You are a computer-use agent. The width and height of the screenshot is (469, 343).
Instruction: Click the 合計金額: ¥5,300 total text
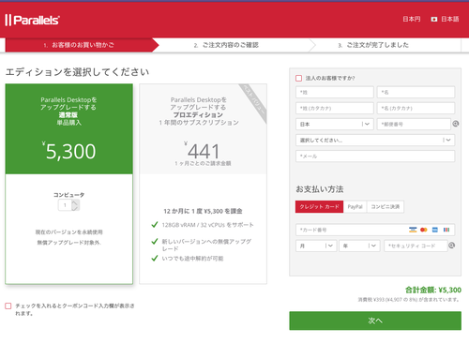(x=433, y=290)
